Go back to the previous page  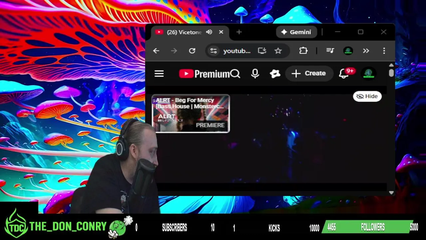coord(156,51)
